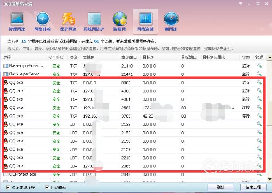Open the 网络体检 tool
Image resolution: width=272 pixels, height=193 pixels.
(x=42, y=22)
